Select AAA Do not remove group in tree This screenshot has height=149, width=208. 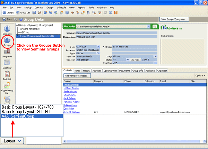[x=30, y=29]
